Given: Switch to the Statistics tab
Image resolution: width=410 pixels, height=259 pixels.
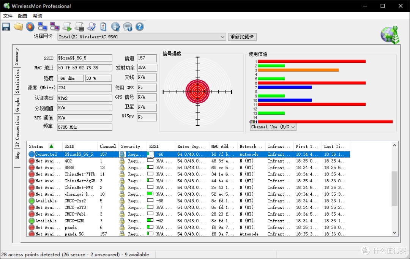Looking at the screenshot, I should (x=17, y=81).
